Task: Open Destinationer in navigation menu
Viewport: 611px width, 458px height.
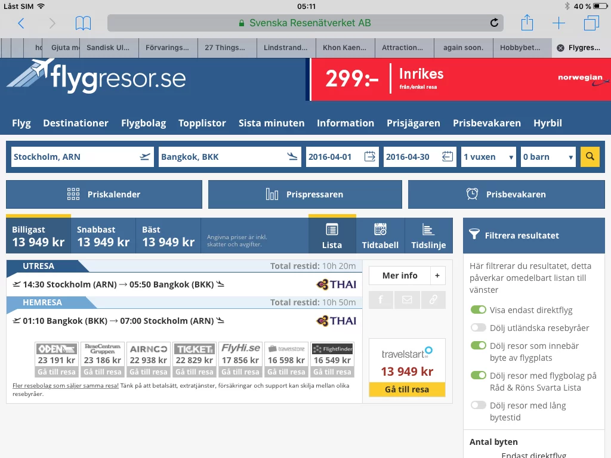Action: (x=76, y=123)
